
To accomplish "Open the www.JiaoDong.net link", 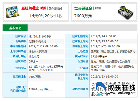I will tap(122, 93).
